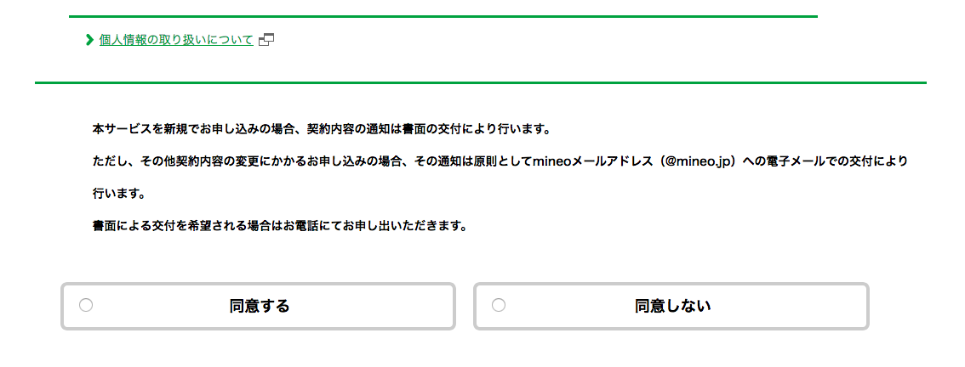Select the 同意しない radio circle
Image resolution: width=965 pixels, height=367 pixels.
tap(499, 306)
